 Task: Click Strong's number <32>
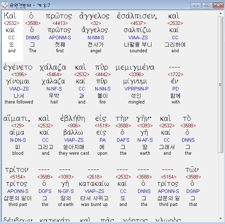[96, 23]
